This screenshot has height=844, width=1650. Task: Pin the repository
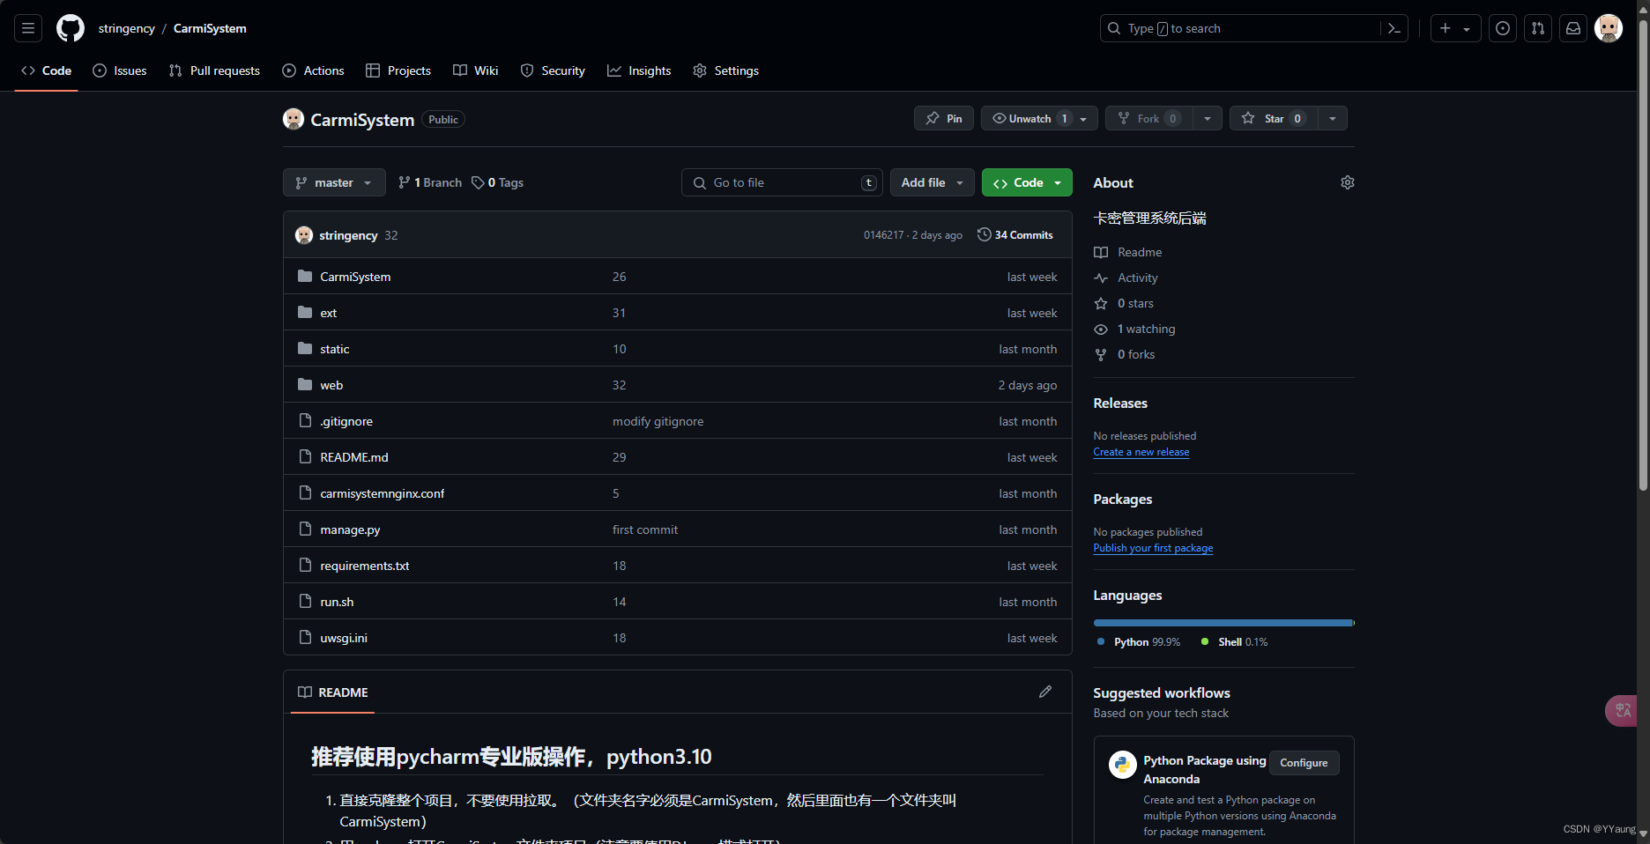(943, 118)
